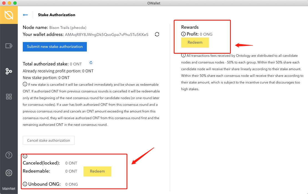The width and height of the screenshot is (308, 194).
Task: Refresh the Total authorized stake amount
Action: (91, 63)
